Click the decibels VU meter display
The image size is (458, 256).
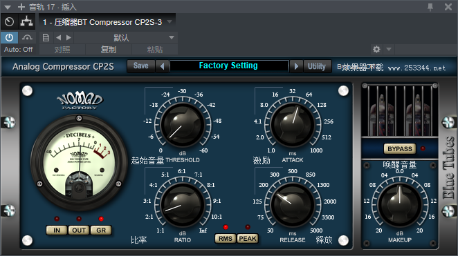tap(79, 163)
